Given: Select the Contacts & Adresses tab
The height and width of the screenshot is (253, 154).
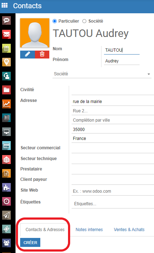Looking at the screenshot, I should pos(45,230).
